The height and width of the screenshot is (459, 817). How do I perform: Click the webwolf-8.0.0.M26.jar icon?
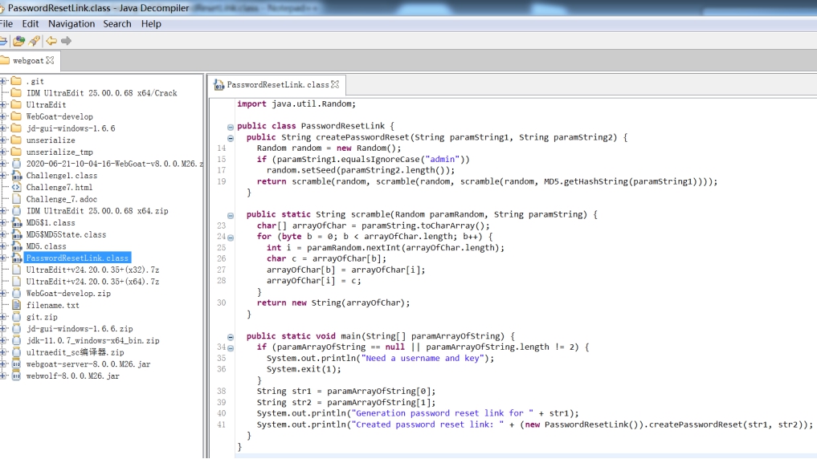click(17, 376)
